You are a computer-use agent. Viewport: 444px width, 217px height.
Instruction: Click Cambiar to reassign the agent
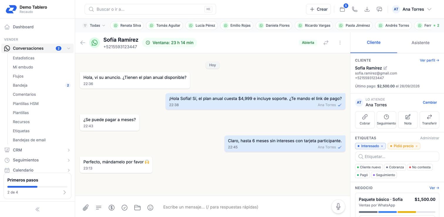point(430,102)
